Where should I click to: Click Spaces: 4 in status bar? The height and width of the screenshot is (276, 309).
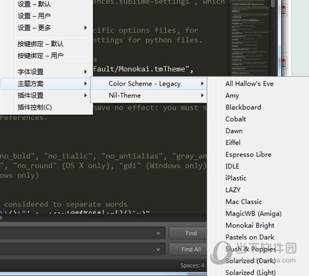pyautogui.click(x=192, y=265)
